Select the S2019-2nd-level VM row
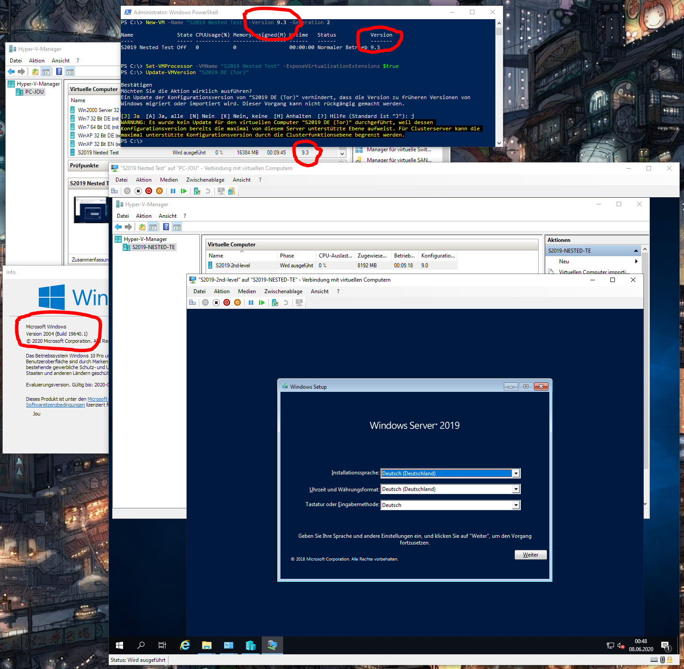Viewport: 684px width, 669px height. pyautogui.click(x=332, y=266)
